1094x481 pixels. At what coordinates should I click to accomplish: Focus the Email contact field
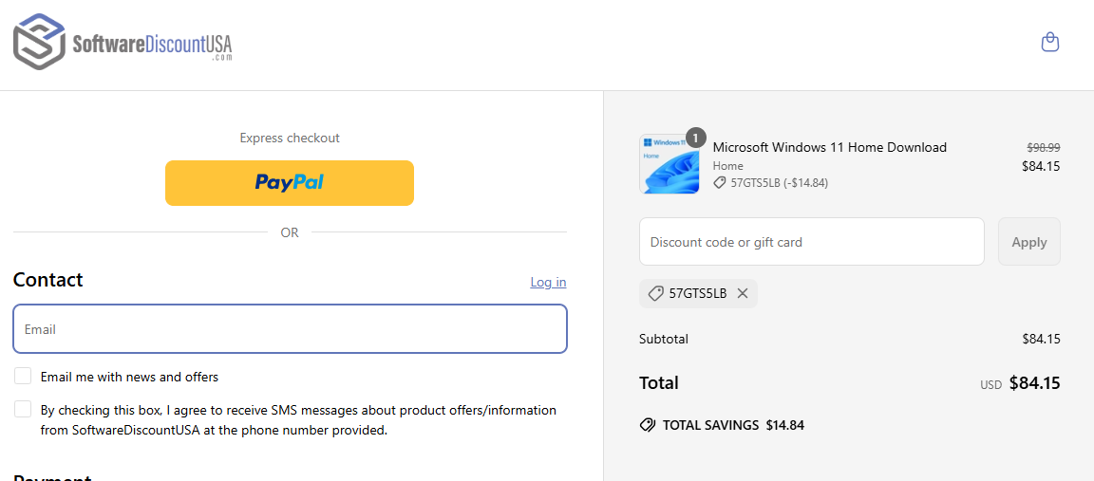click(x=290, y=329)
